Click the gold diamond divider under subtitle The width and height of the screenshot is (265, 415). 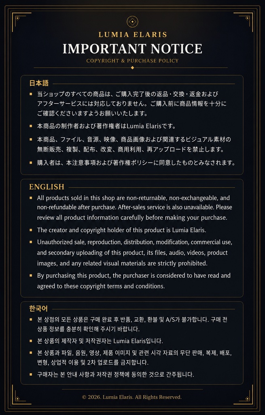click(x=132, y=68)
